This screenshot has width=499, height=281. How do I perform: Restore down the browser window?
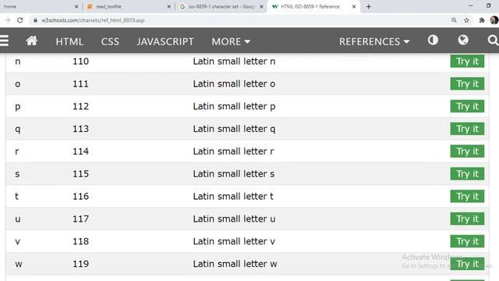point(489,5)
